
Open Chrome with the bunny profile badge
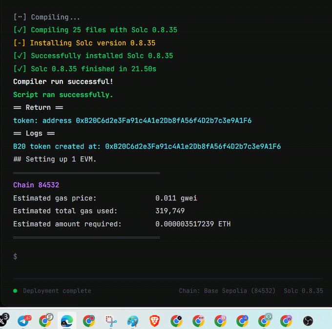[220, 321]
